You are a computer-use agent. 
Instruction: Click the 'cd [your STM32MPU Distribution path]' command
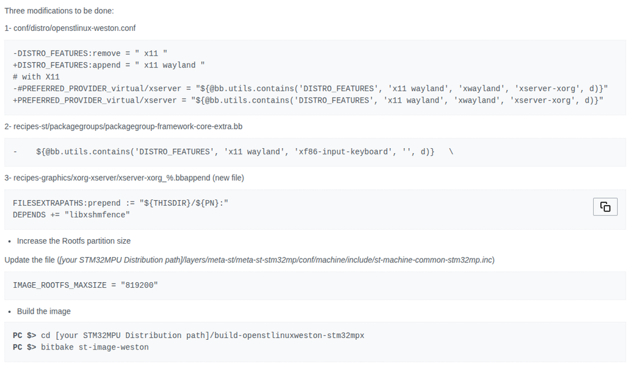[x=202, y=335]
